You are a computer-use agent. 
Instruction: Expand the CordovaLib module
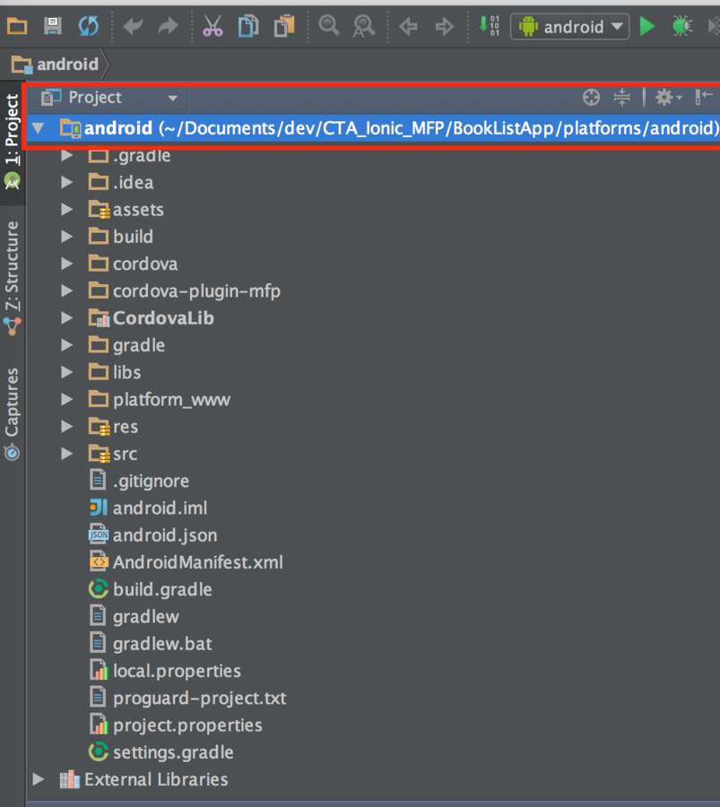tap(66, 318)
